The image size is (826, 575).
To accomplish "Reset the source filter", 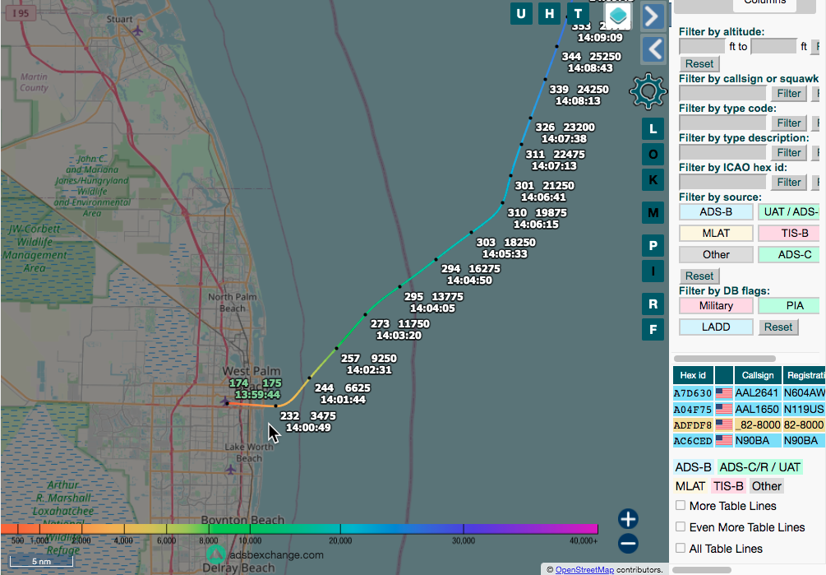I will 699,276.
